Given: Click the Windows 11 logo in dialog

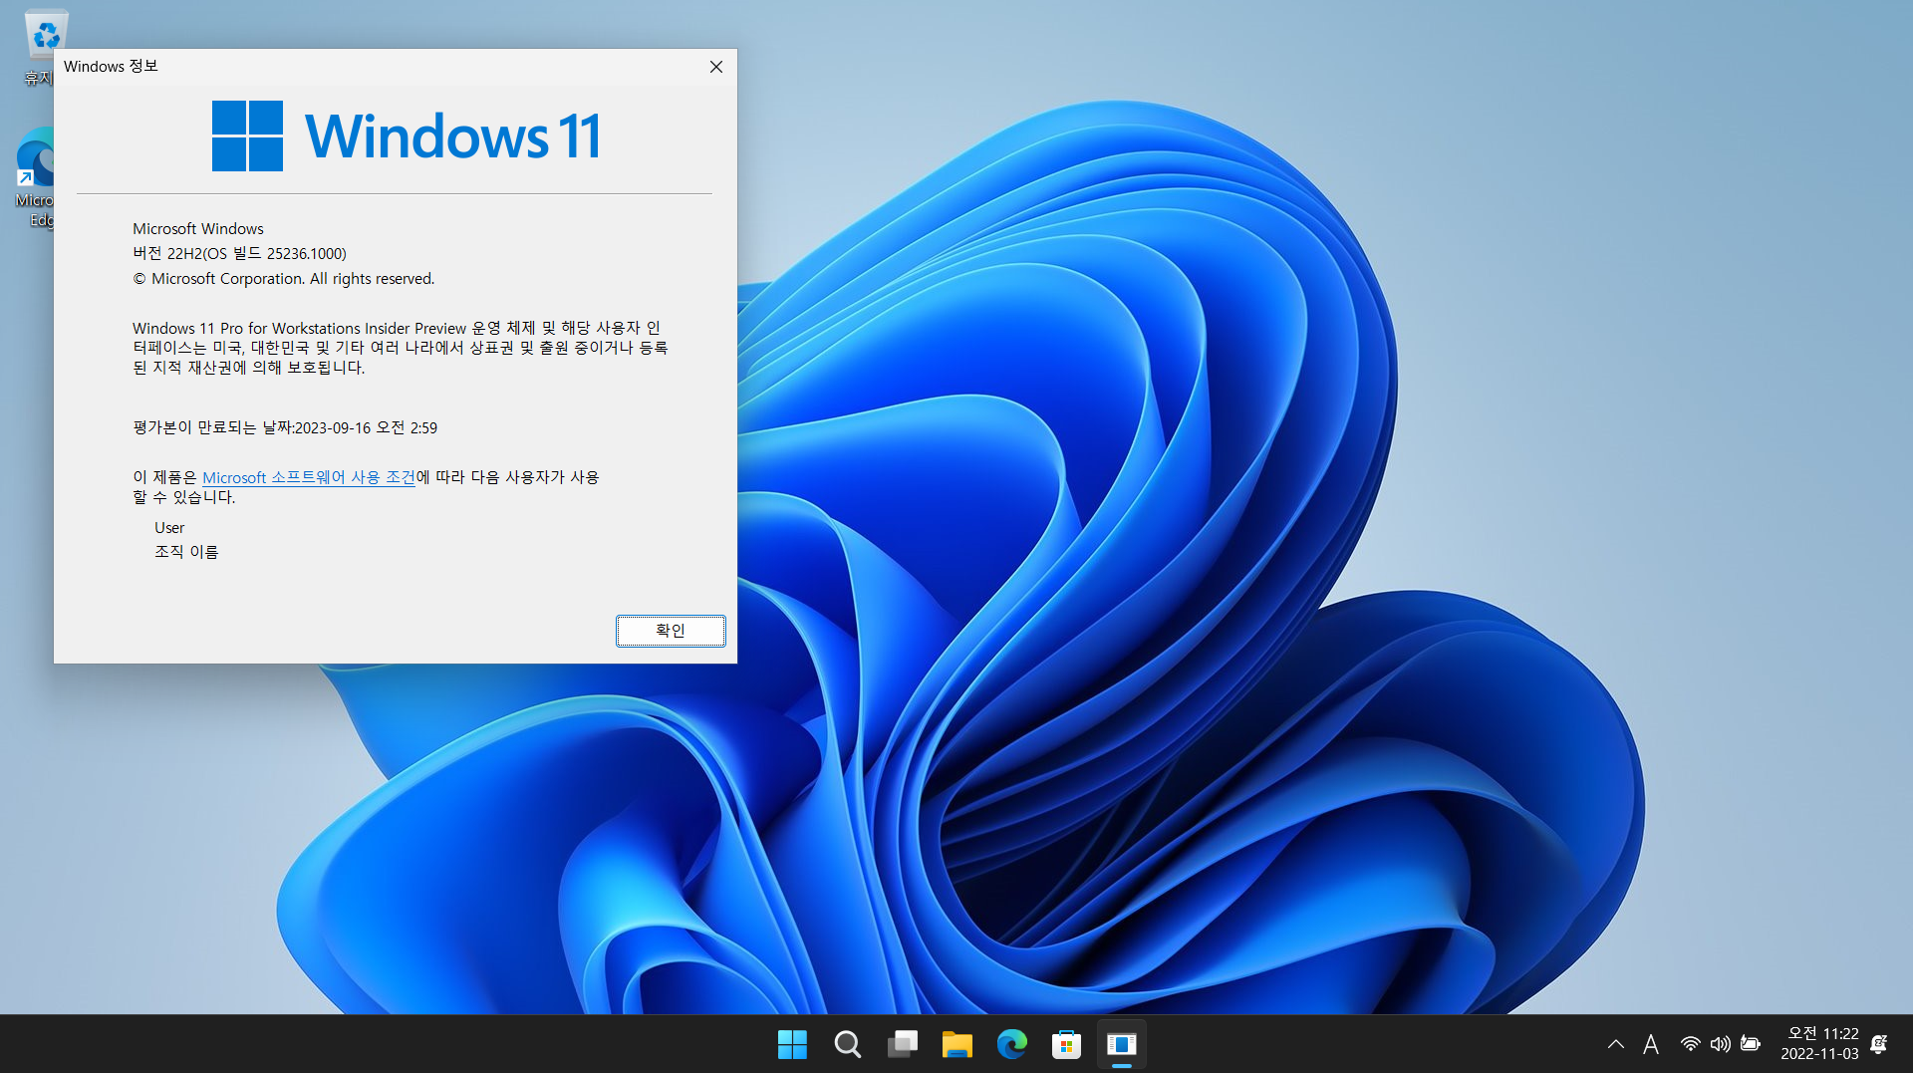Looking at the screenshot, I should (407, 135).
